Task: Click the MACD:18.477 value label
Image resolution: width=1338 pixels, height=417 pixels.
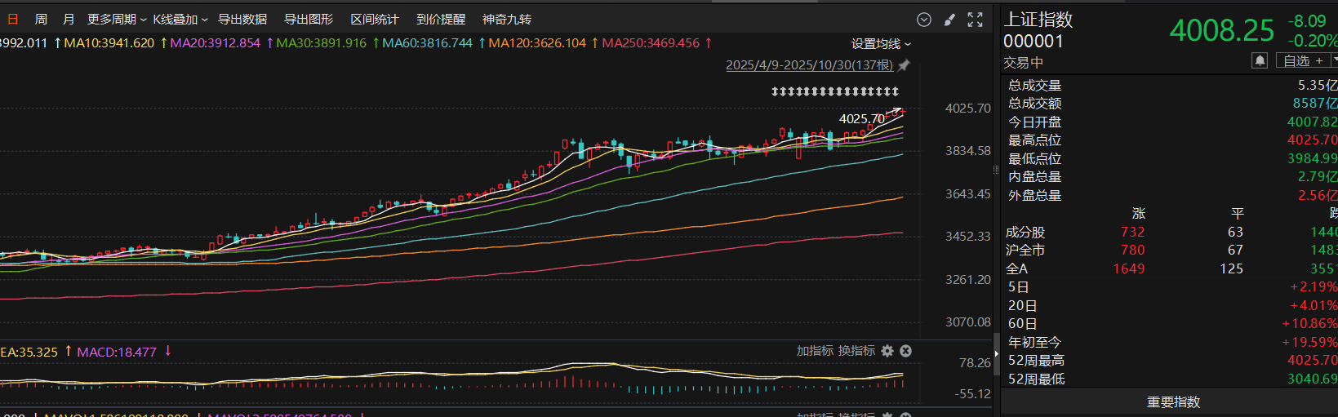Action: coord(117,352)
